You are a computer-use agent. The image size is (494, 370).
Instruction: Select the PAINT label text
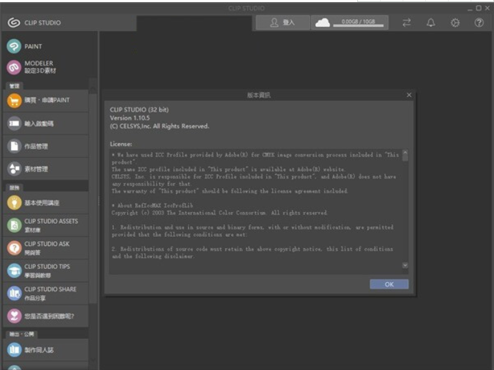tap(33, 47)
